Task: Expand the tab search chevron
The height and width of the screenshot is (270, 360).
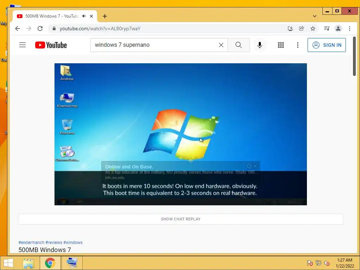Action: pyautogui.click(x=315, y=16)
